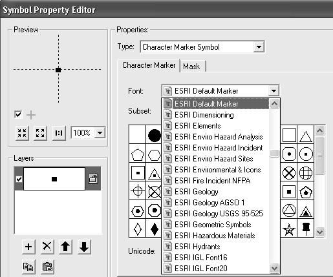Choose ESRI Geology USGS 95-525 font
Screen dimensions: 333x277
point(215,214)
